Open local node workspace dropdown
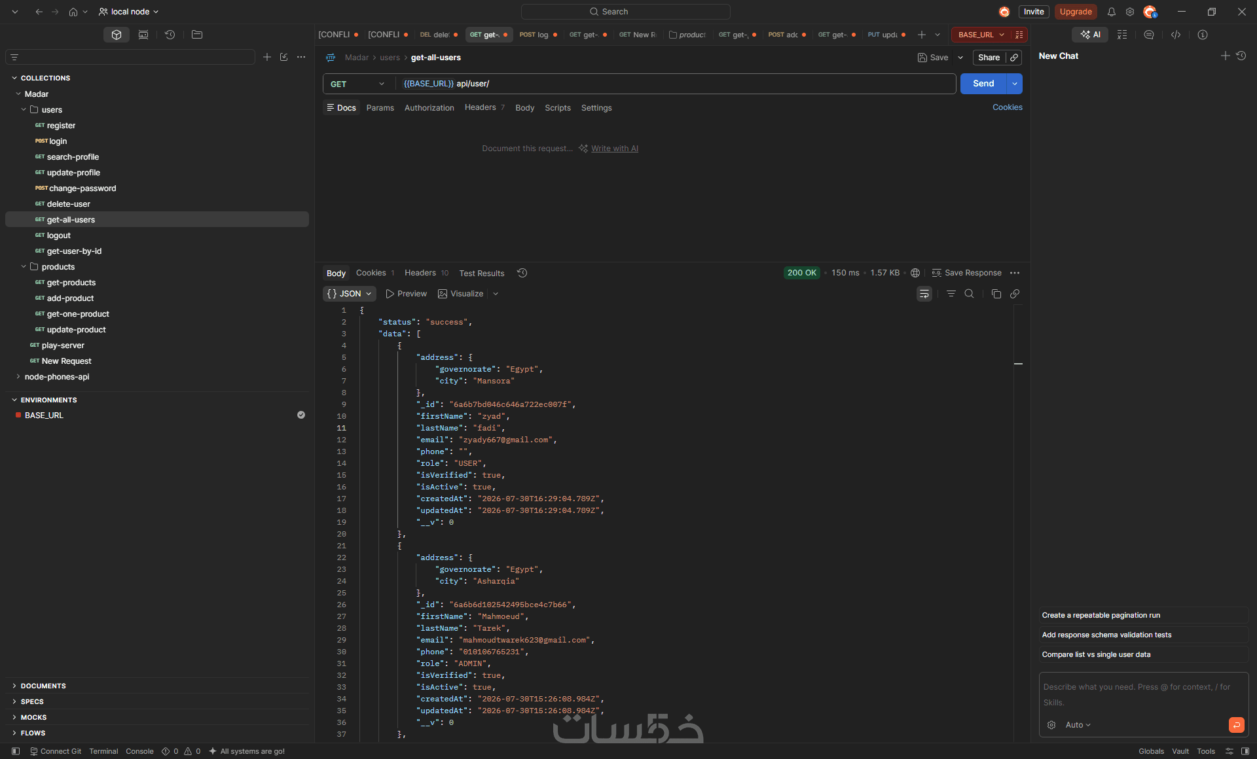 click(x=128, y=12)
